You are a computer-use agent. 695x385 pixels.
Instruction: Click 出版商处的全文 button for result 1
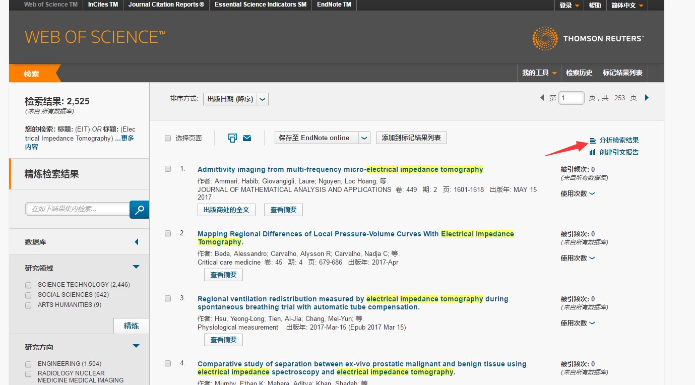(226, 210)
